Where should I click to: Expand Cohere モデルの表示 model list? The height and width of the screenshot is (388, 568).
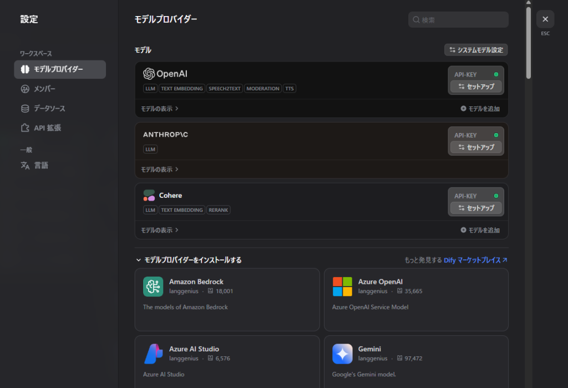pyautogui.click(x=159, y=230)
